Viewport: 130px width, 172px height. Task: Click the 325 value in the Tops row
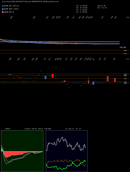34,17
